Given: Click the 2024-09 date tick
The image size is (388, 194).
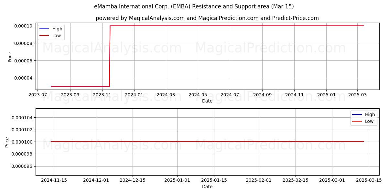Looking at the screenshot, I should click(x=262, y=95).
